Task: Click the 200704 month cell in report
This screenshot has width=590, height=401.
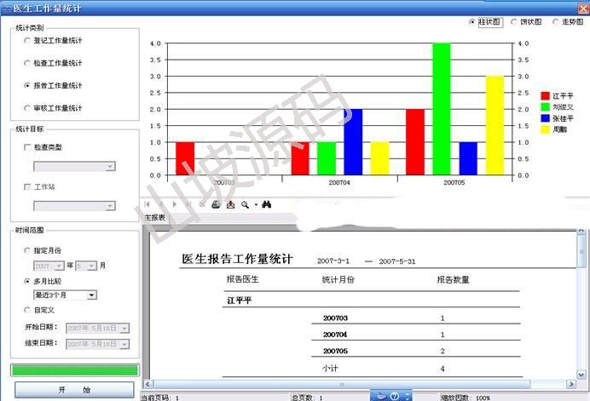Action: 335,335
